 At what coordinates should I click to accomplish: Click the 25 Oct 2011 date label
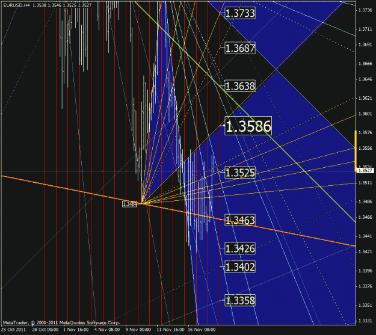13,330
